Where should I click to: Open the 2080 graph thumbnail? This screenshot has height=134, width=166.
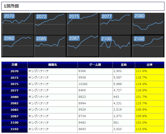(148, 23)
